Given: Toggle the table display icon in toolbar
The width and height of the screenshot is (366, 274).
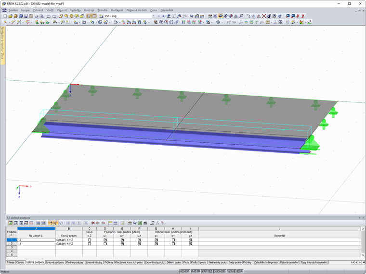Looking at the screenshot, I should tap(94, 16).
